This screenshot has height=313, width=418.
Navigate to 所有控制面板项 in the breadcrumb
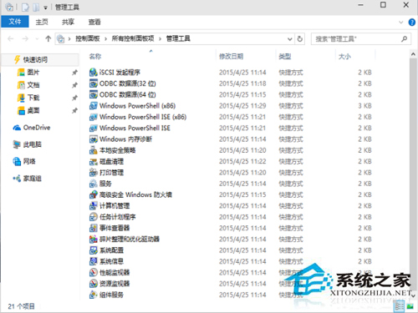point(133,38)
